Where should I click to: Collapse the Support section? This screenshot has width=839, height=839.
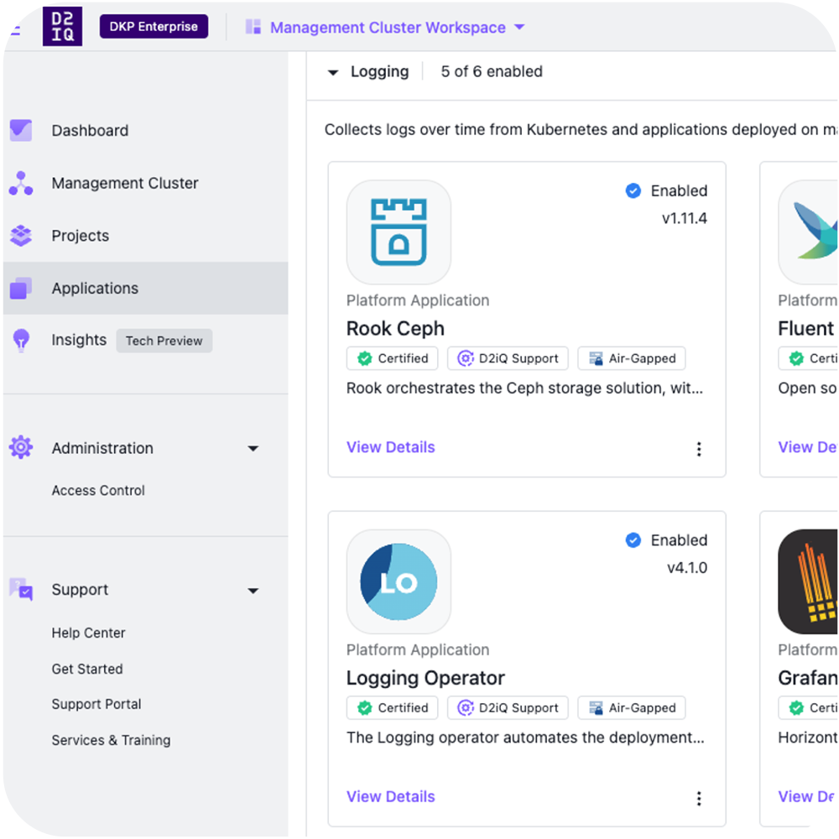coord(253,590)
